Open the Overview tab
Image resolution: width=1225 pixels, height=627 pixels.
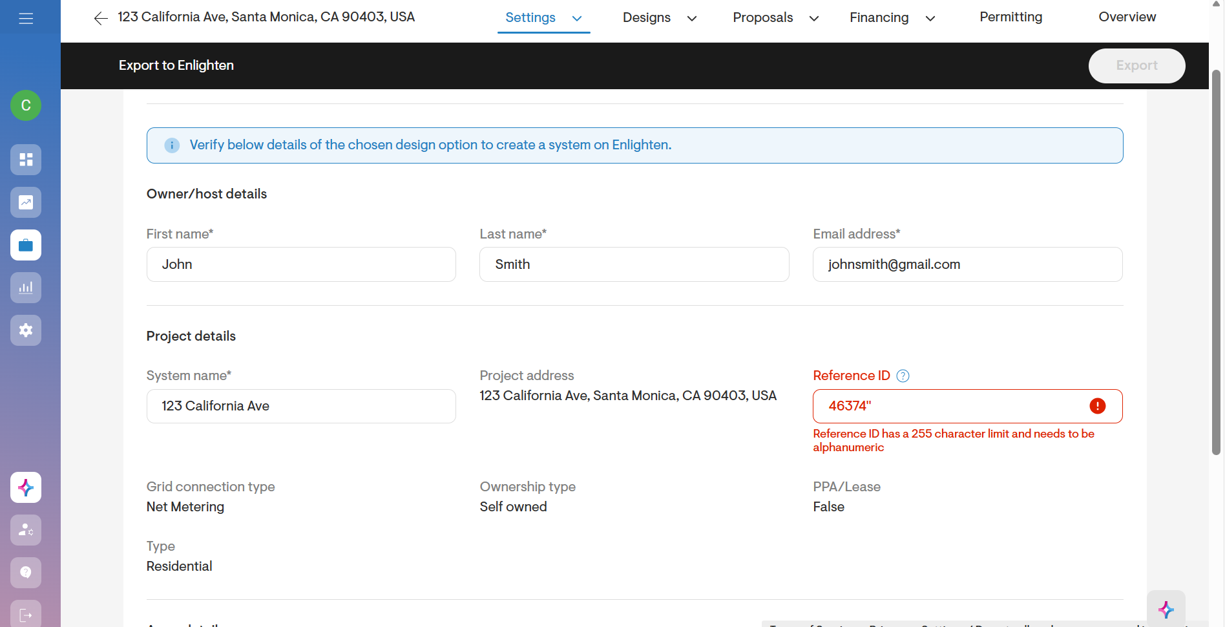[1127, 17]
